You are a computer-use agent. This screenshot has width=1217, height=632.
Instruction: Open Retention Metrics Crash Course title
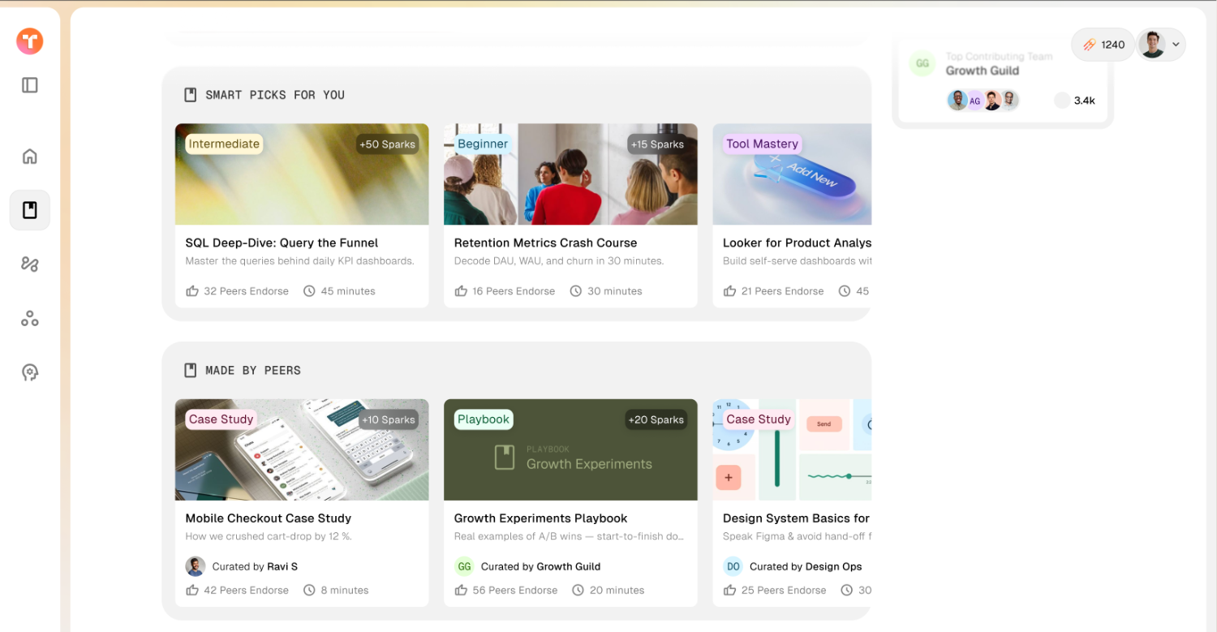[x=545, y=243]
